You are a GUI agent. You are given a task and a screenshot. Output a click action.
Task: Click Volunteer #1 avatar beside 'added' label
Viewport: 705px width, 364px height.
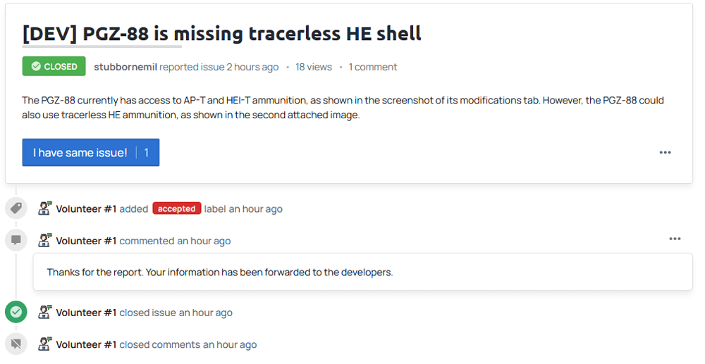coord(44,208)
